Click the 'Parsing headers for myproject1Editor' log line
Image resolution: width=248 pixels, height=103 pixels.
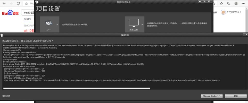point(20,53)
